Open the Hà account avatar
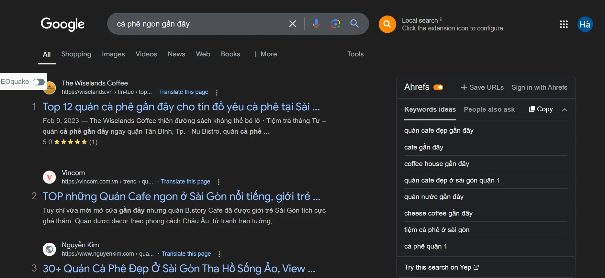Image resolution: width=605 pixels, height=278 pixels. (585, 24)
